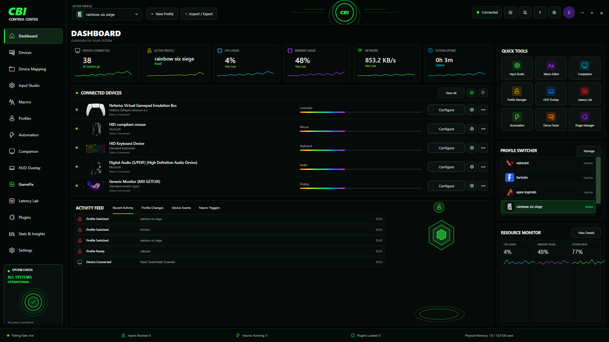The image size is (609, 342).
Task: Open Settings in sidebar
Action: pyautogui.click(x=33, y=250)
